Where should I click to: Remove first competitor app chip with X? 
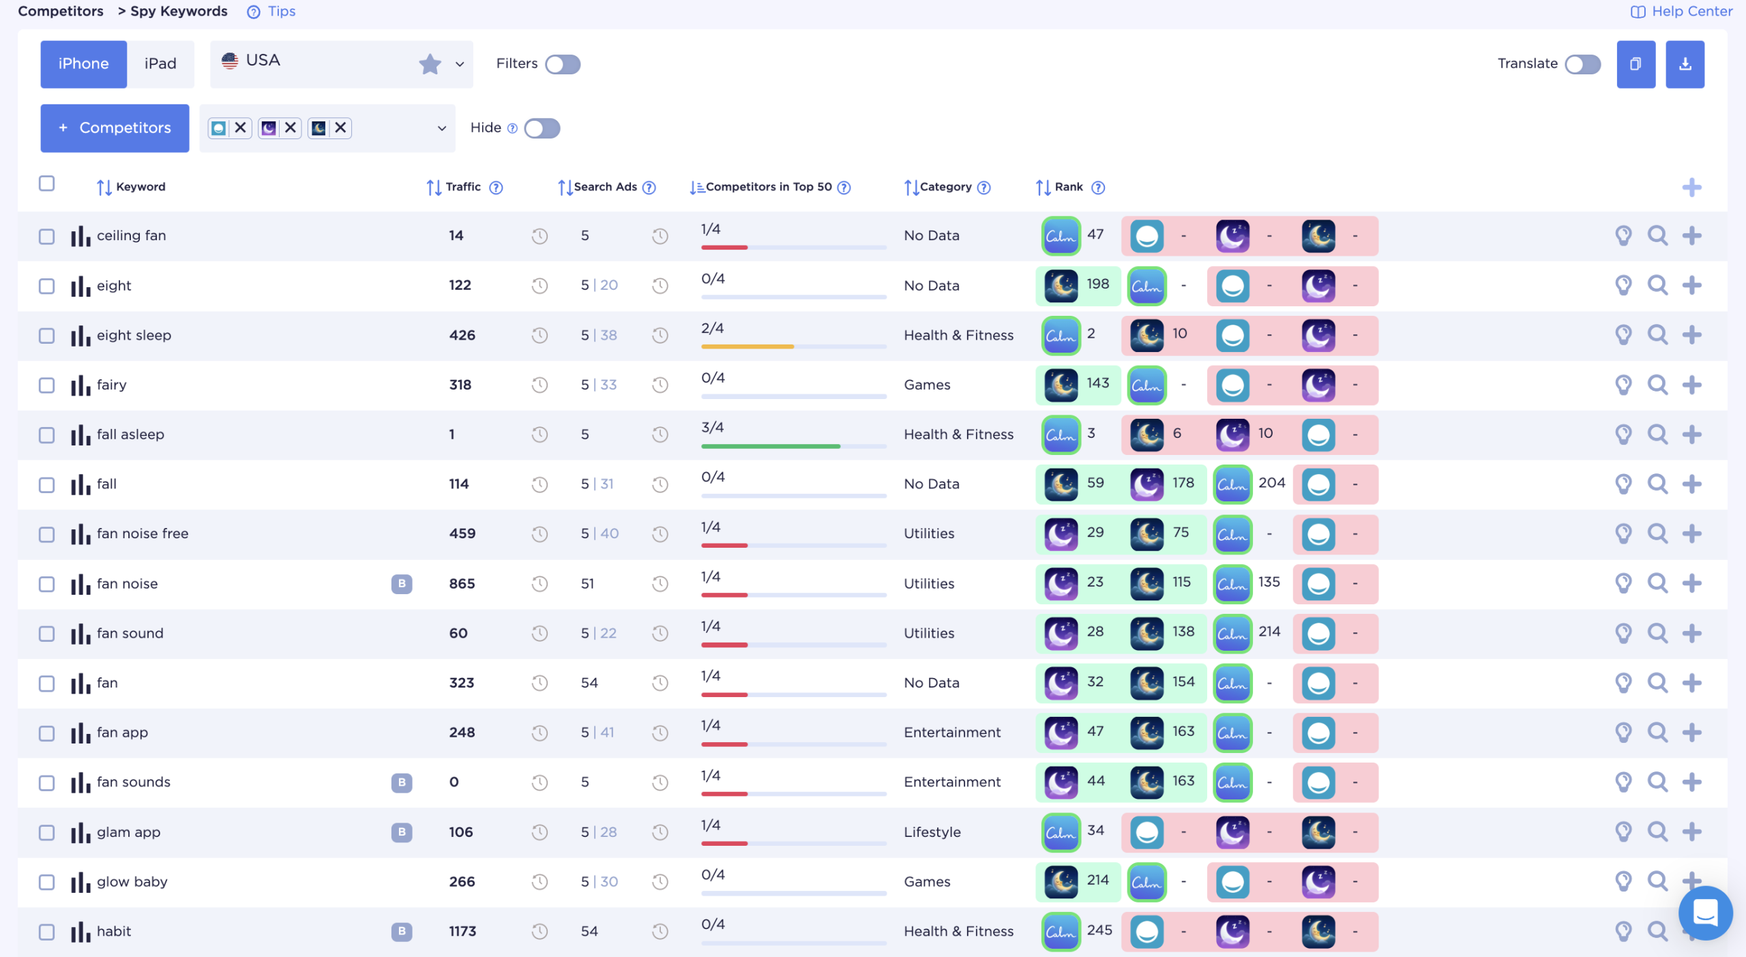point(240,128)
